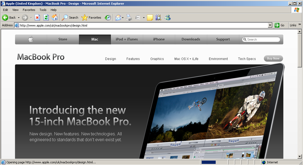
Task: Select the Store tab on Apple site
Action: [x=63, y=39]
